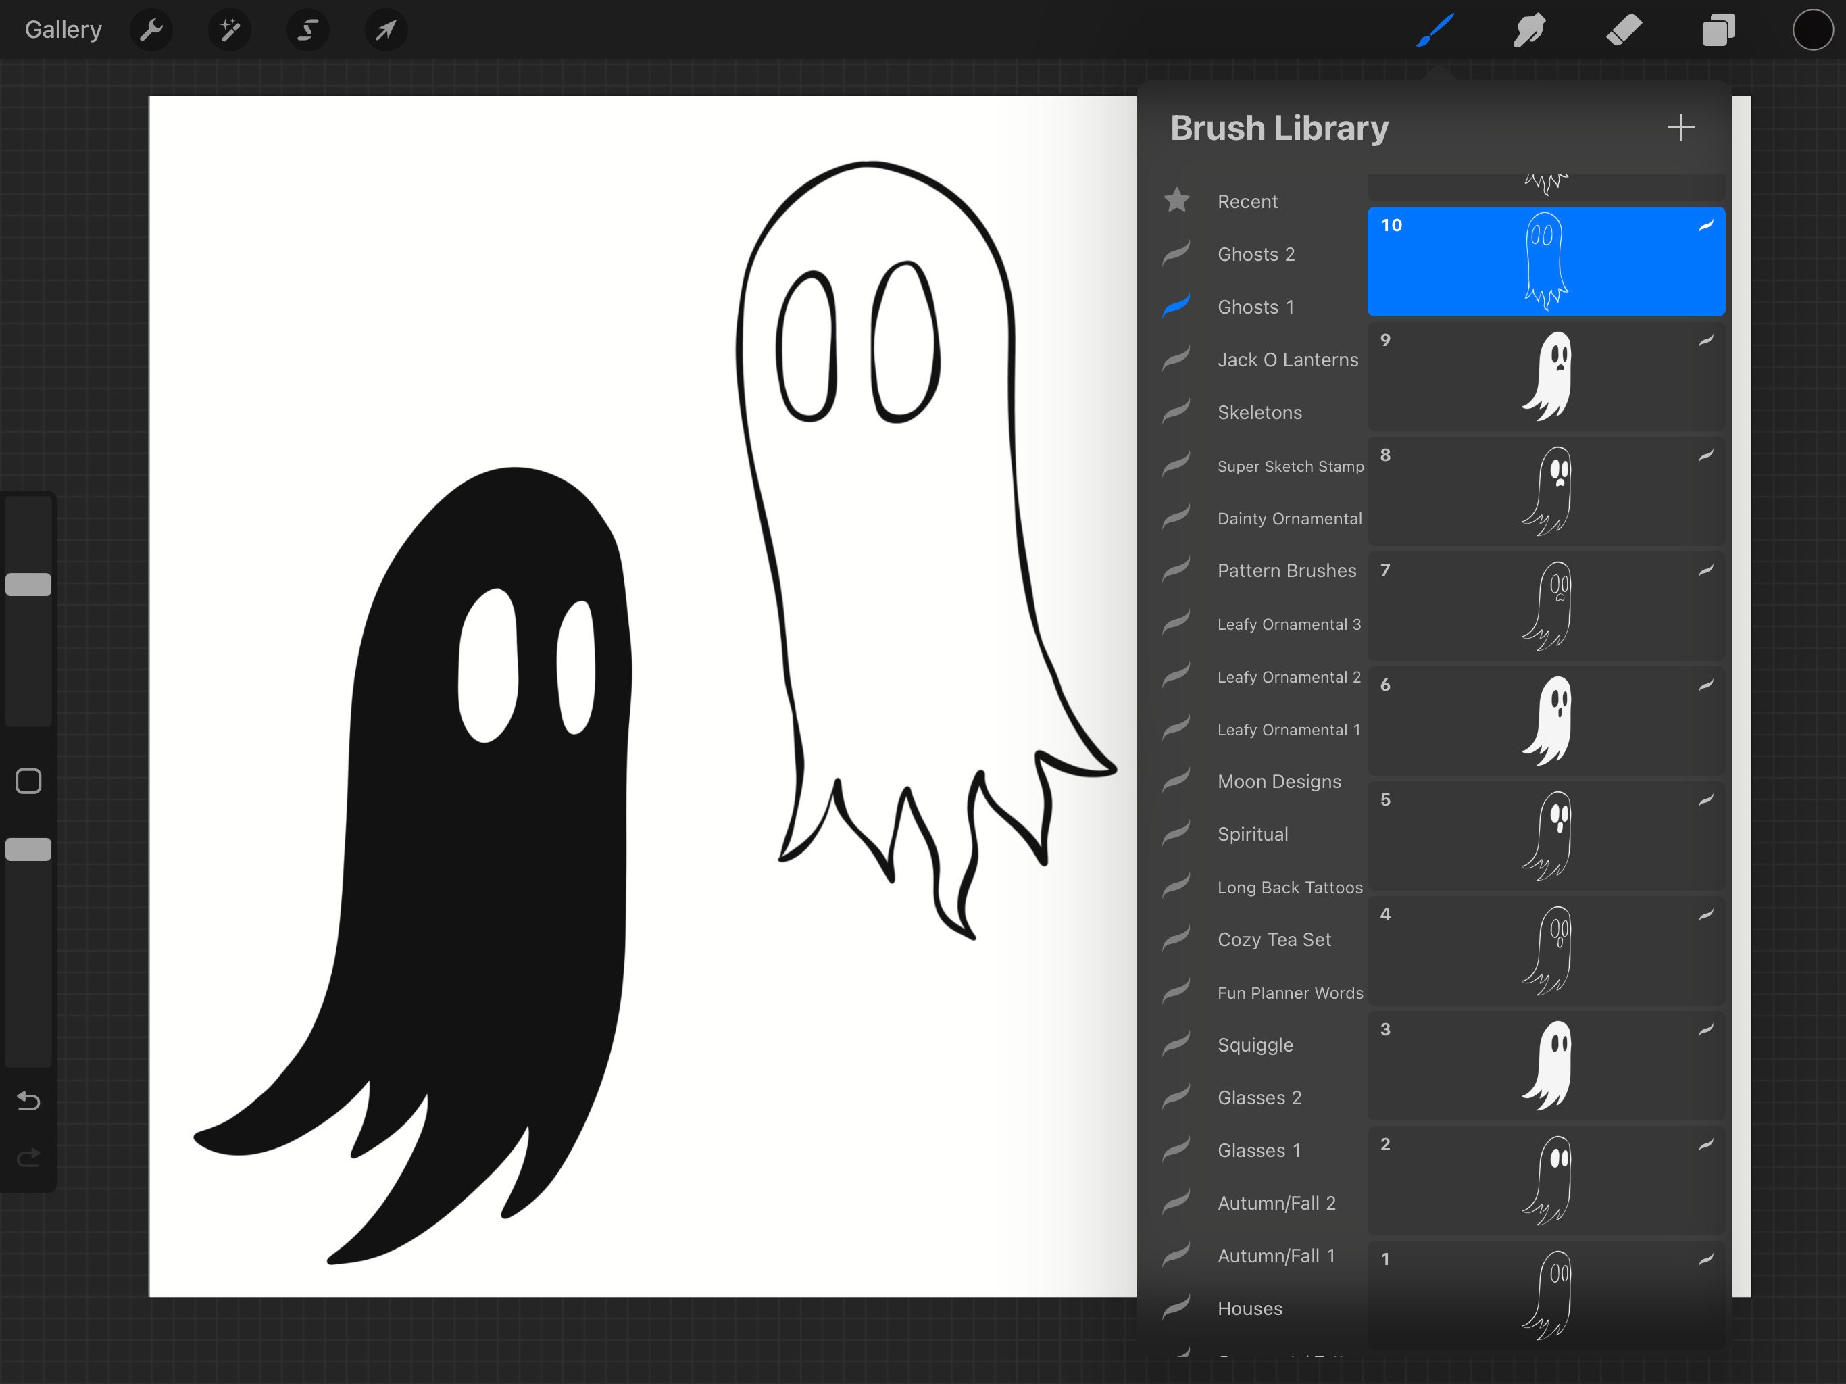Image resolution: width=1846 pixels, height=1384 pixels.
Task: Adjust the brush size slider
Action: (29, 585)
